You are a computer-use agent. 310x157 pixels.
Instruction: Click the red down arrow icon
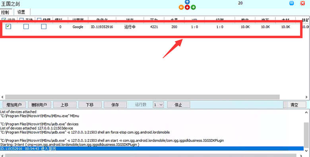(x=187, y=8)
